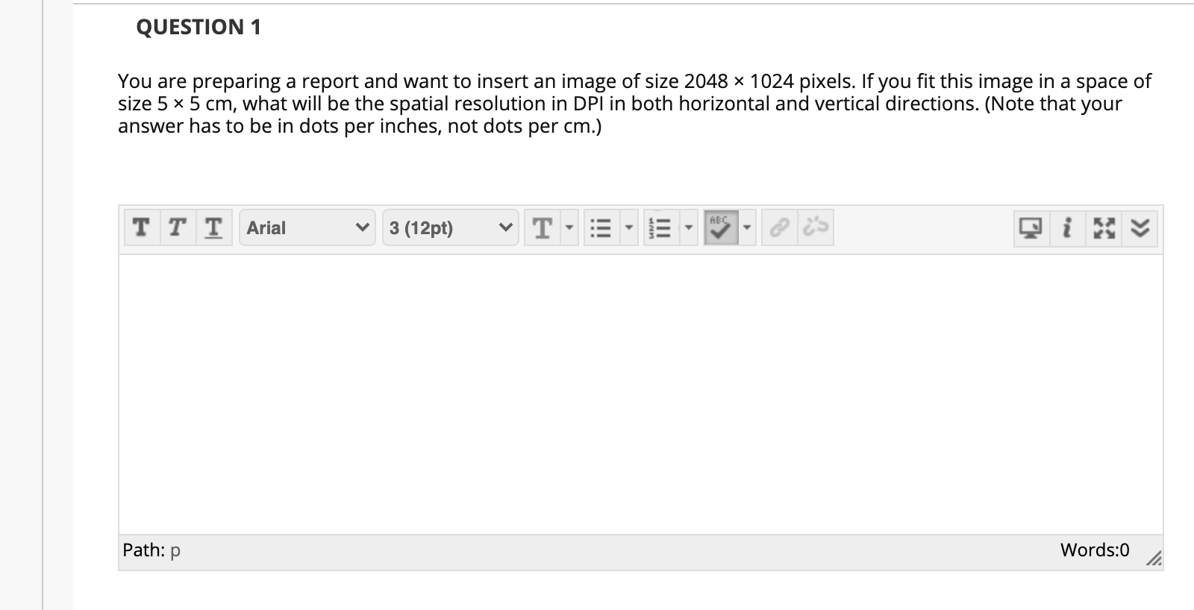The image size is (1194, 610).
Task: Open the editor help info icon
Action: click(1068, 228)
